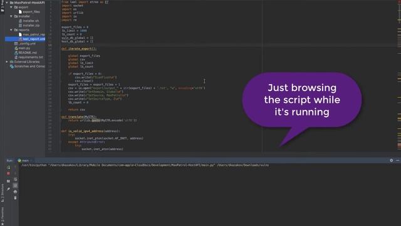
Task: Collapse the MaxPatrol-HostAPI project root
Action: 7,3
